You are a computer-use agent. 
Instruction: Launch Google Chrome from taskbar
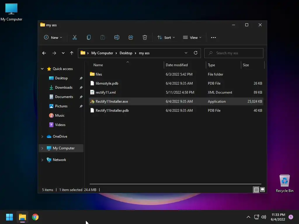coord(35,217)
